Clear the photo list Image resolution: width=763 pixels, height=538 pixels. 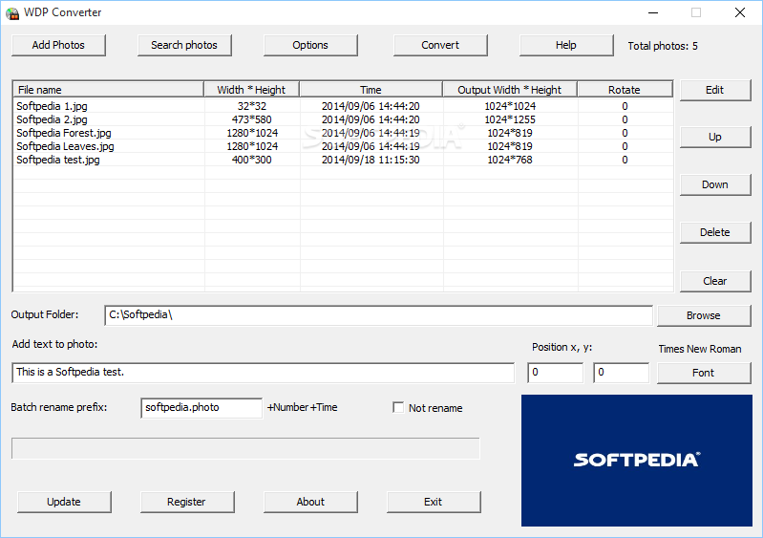pos(715,281)
